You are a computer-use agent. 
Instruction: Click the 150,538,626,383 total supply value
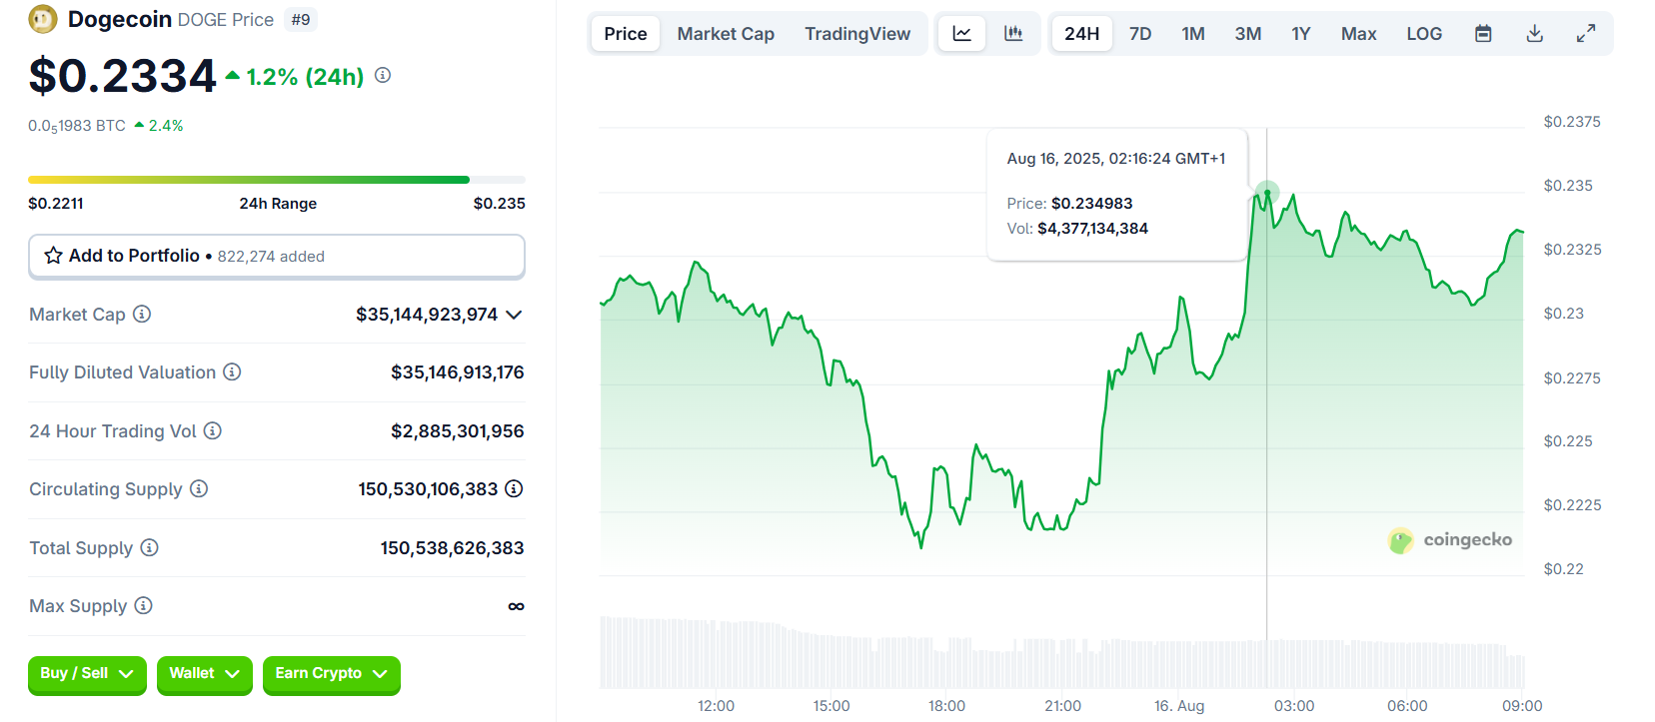[x=452, y=548]
